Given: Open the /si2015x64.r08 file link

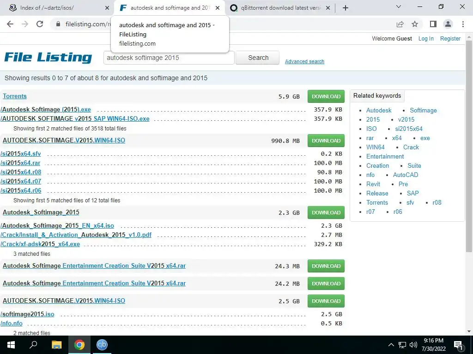Looking at the screenshot, I should click(21, 172).
